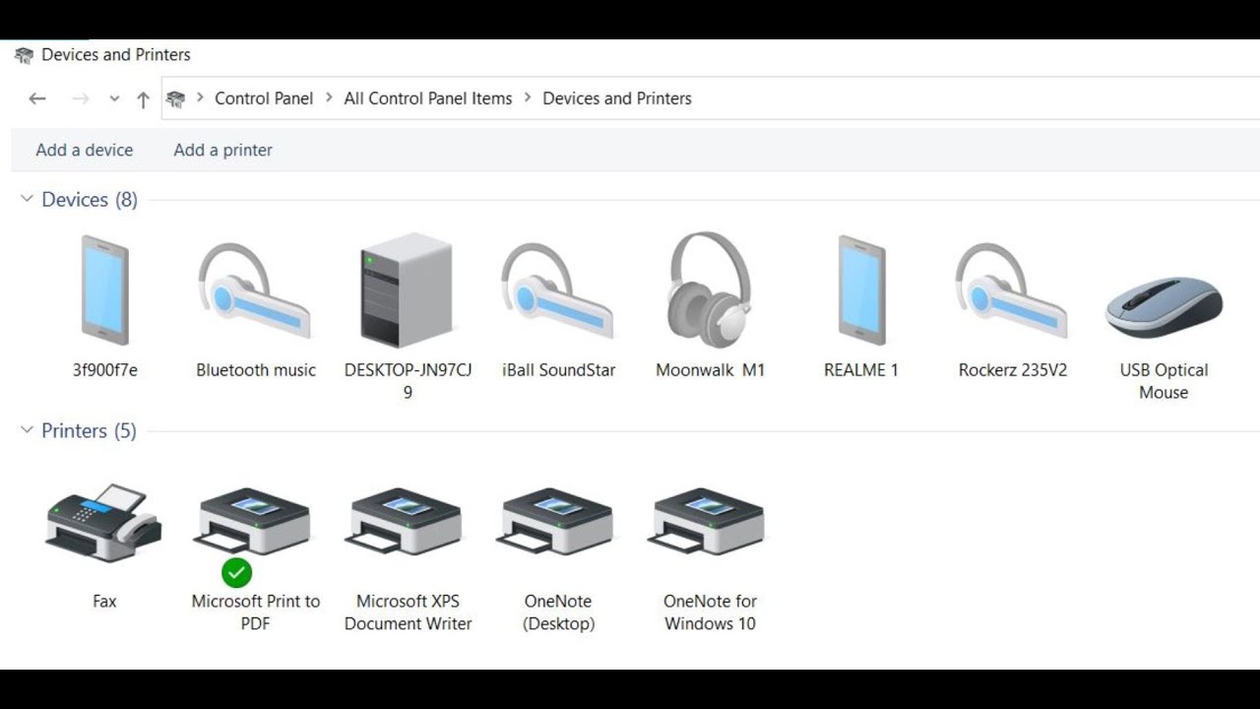Click the 3f900f7e device label

[x=104, y=370]
